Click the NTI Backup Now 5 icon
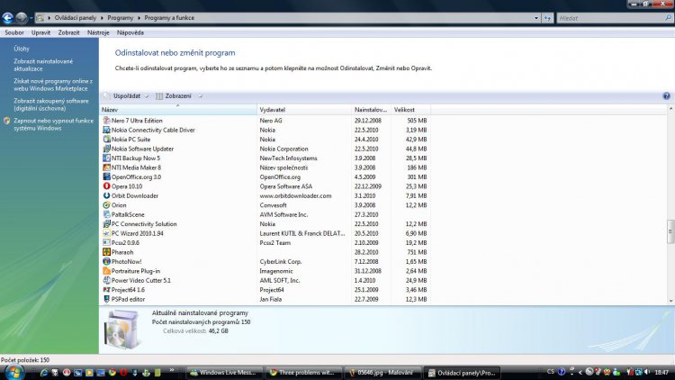 (106, 158)
